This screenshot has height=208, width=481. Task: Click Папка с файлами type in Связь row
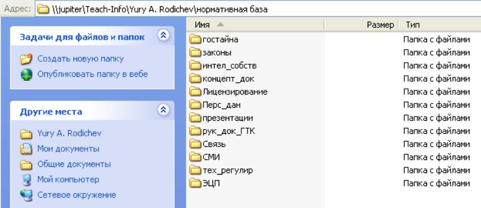point(436,144)
